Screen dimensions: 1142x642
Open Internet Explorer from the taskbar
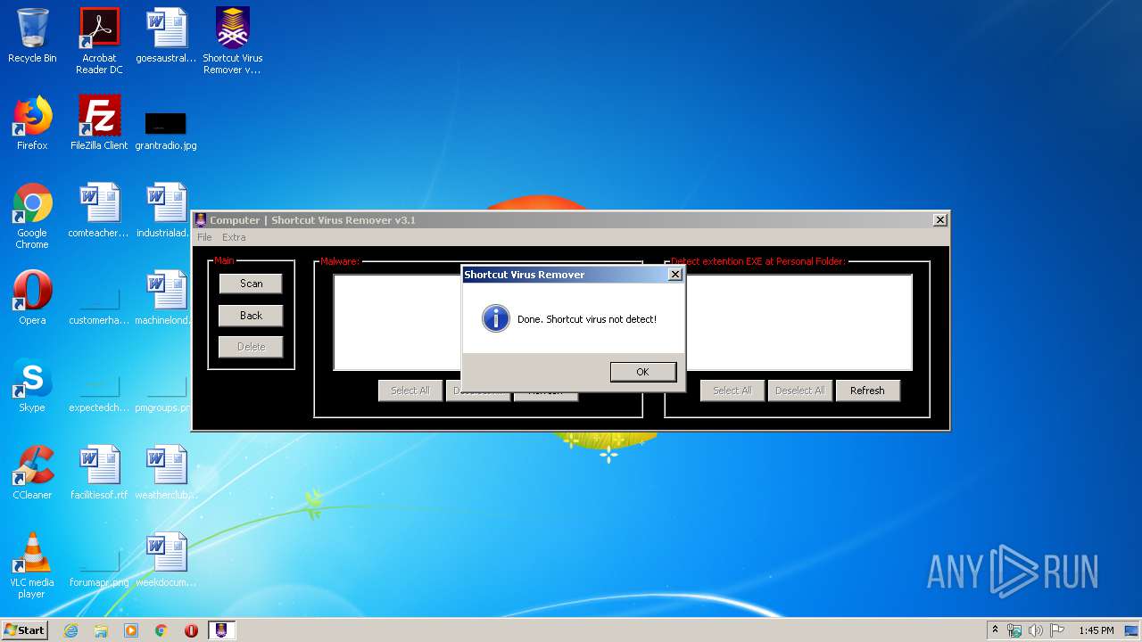pyautogui.click(x=70, y=630)
